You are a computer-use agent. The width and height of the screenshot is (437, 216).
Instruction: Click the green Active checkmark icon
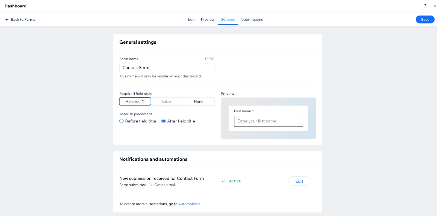224,181
